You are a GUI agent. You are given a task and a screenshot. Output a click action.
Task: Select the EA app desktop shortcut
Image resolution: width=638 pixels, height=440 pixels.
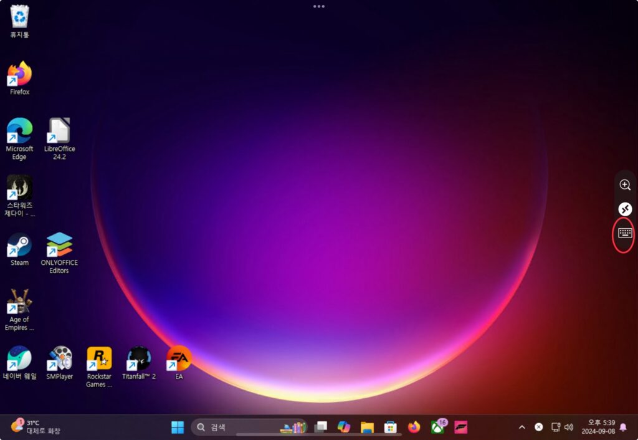179,363
